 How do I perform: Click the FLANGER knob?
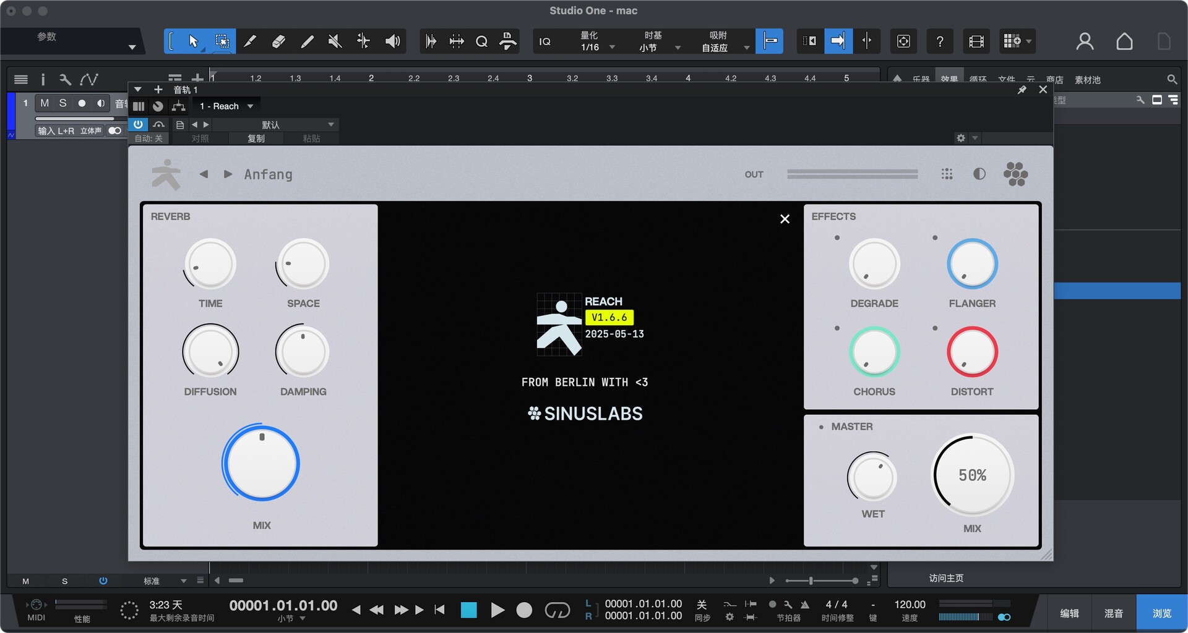972,264
